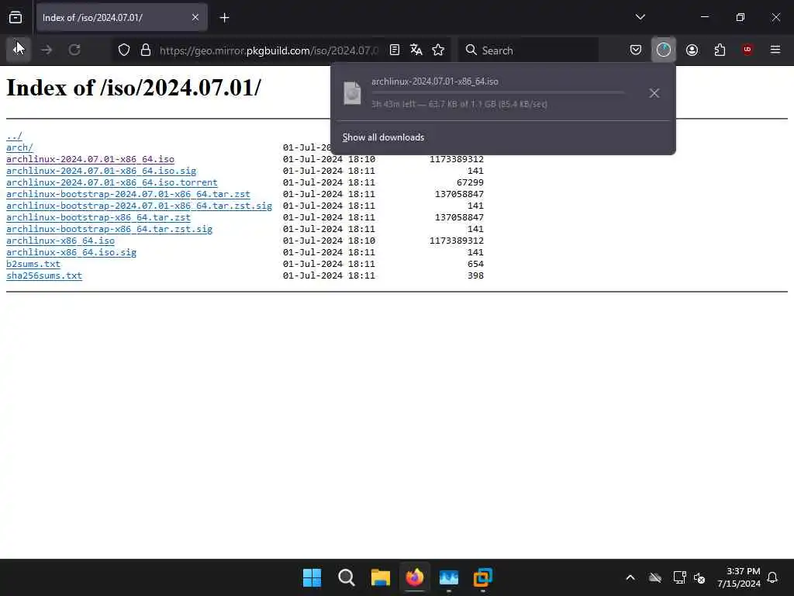Screen dimensions: 794x596
Task: Reload the current page
Action: coord(74,50)
